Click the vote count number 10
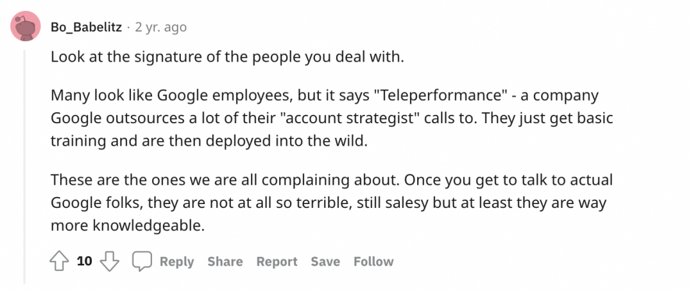Screen dimensions: 693x292 pos(85,261)
